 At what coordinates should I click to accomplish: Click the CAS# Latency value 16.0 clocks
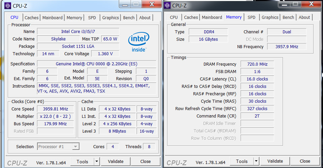coord(257,79)
